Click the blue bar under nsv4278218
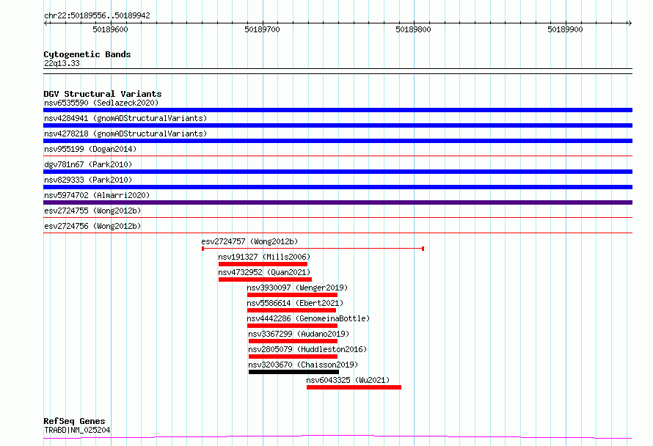 pyautogui.click(x=338, y=141)
